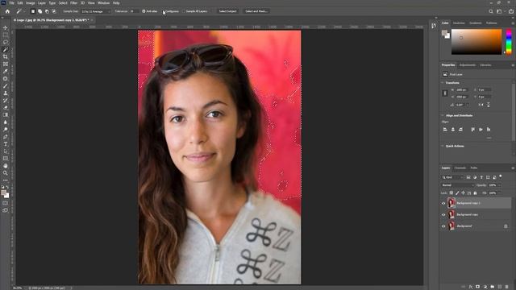
Task: Open the Opacity dropdown arrow
Action: click(499, 185)
